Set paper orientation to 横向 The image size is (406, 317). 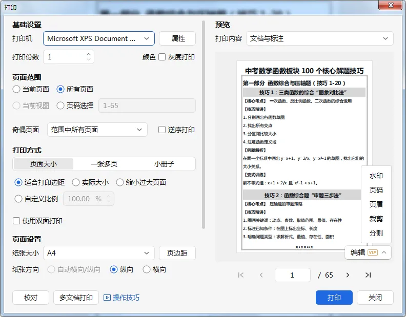click(146, 269)
